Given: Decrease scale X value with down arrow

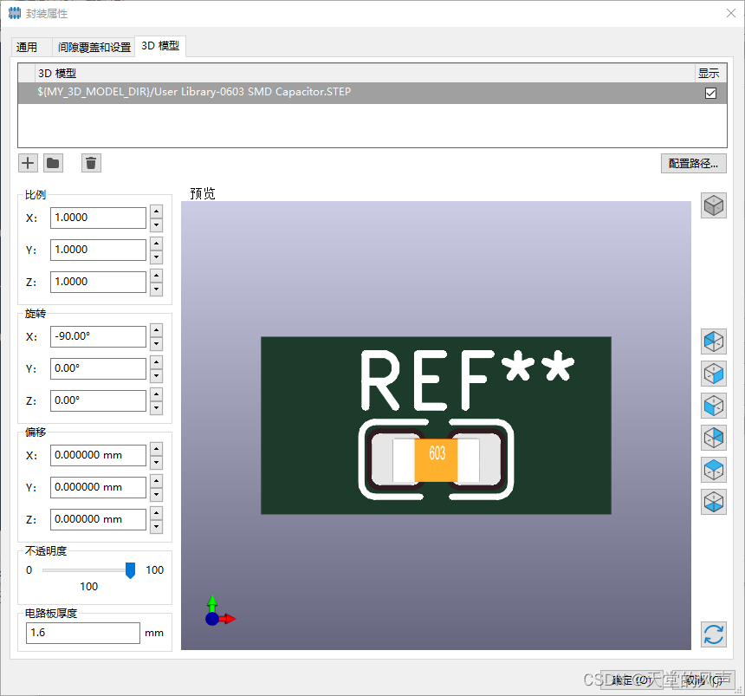Looking at the screenshot, I should [156, 224].
